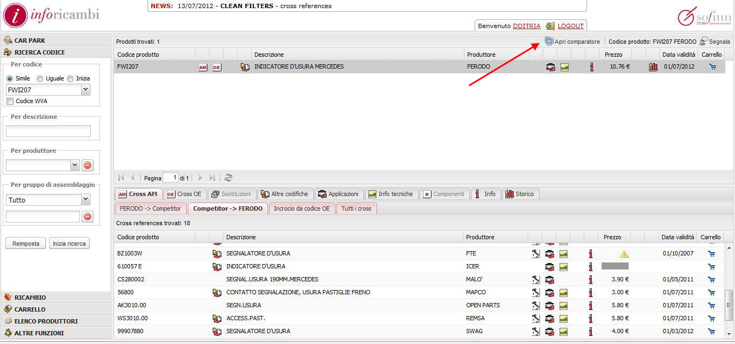Click price warning icon for BZ1003W
The width and height of the screenshot is (735, 344).
pyautogui.click(x=624, y=254)
